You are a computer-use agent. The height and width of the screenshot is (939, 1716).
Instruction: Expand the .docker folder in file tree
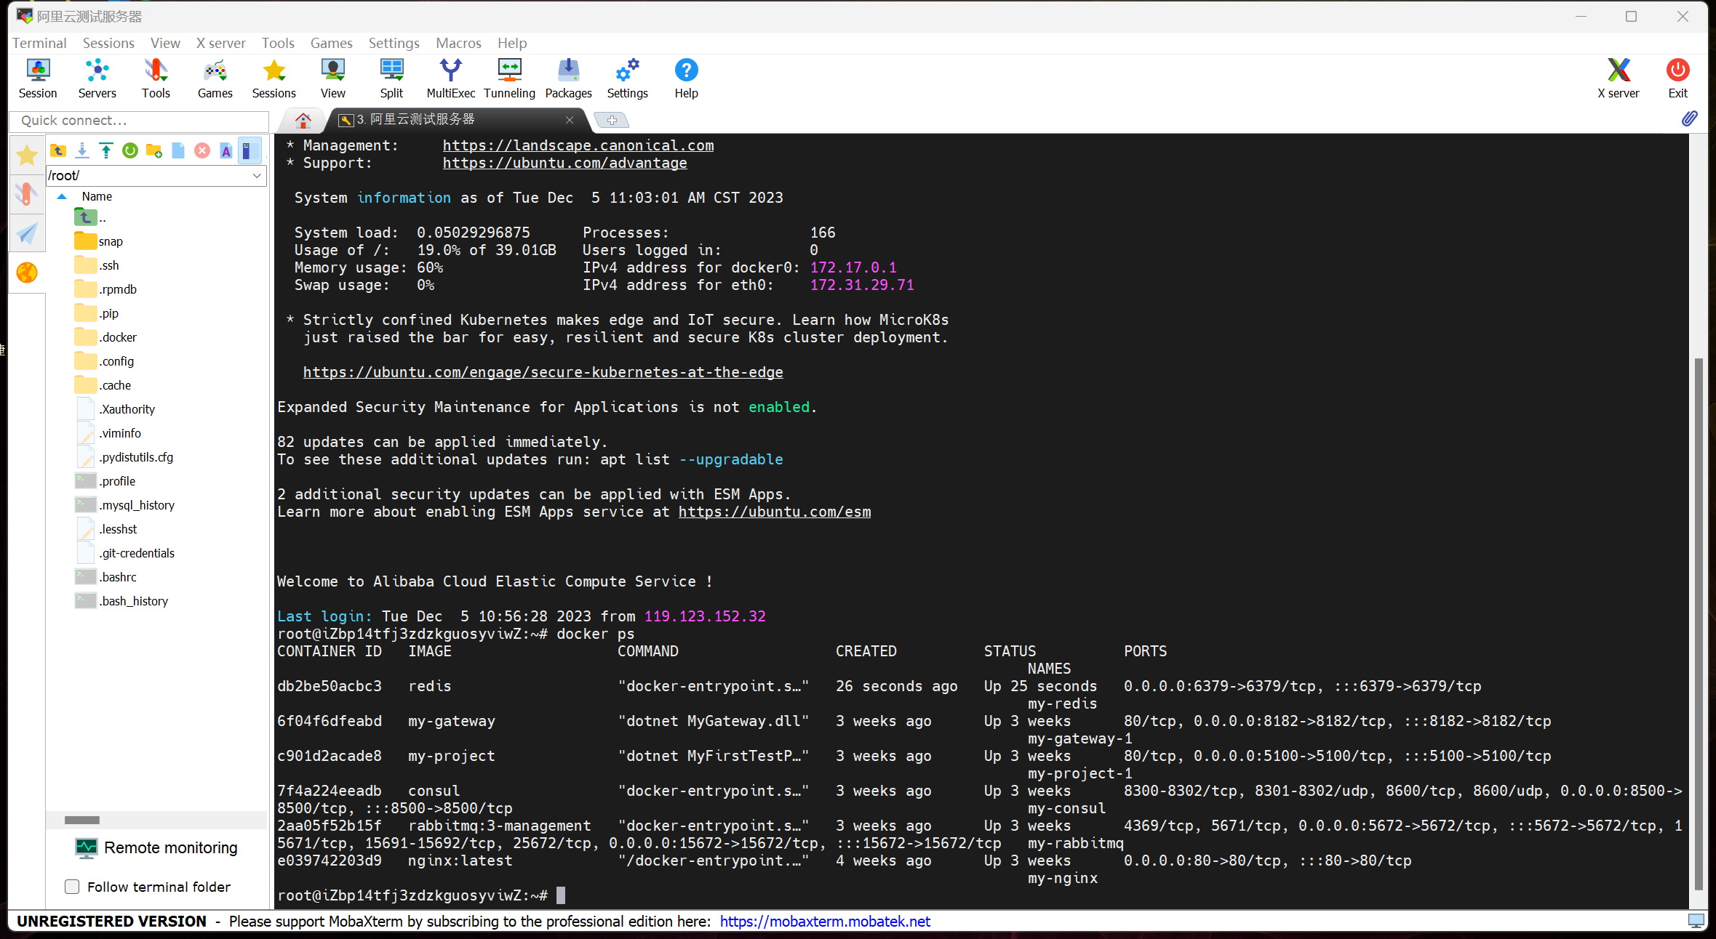click(116, 336)
